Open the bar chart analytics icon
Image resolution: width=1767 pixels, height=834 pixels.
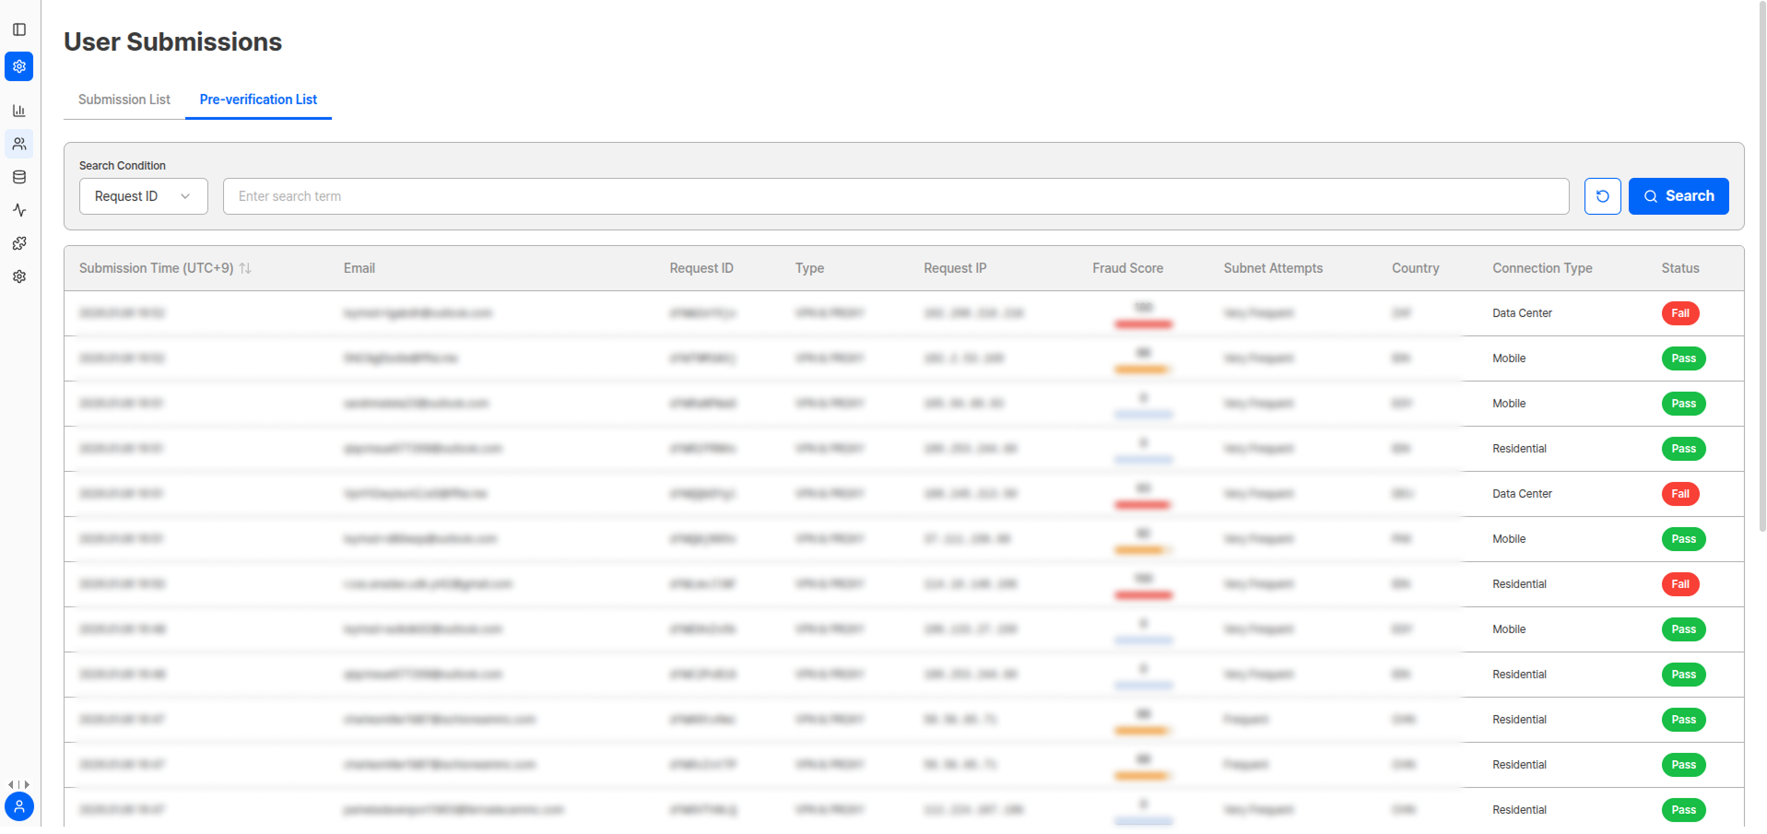pos(19,111)
